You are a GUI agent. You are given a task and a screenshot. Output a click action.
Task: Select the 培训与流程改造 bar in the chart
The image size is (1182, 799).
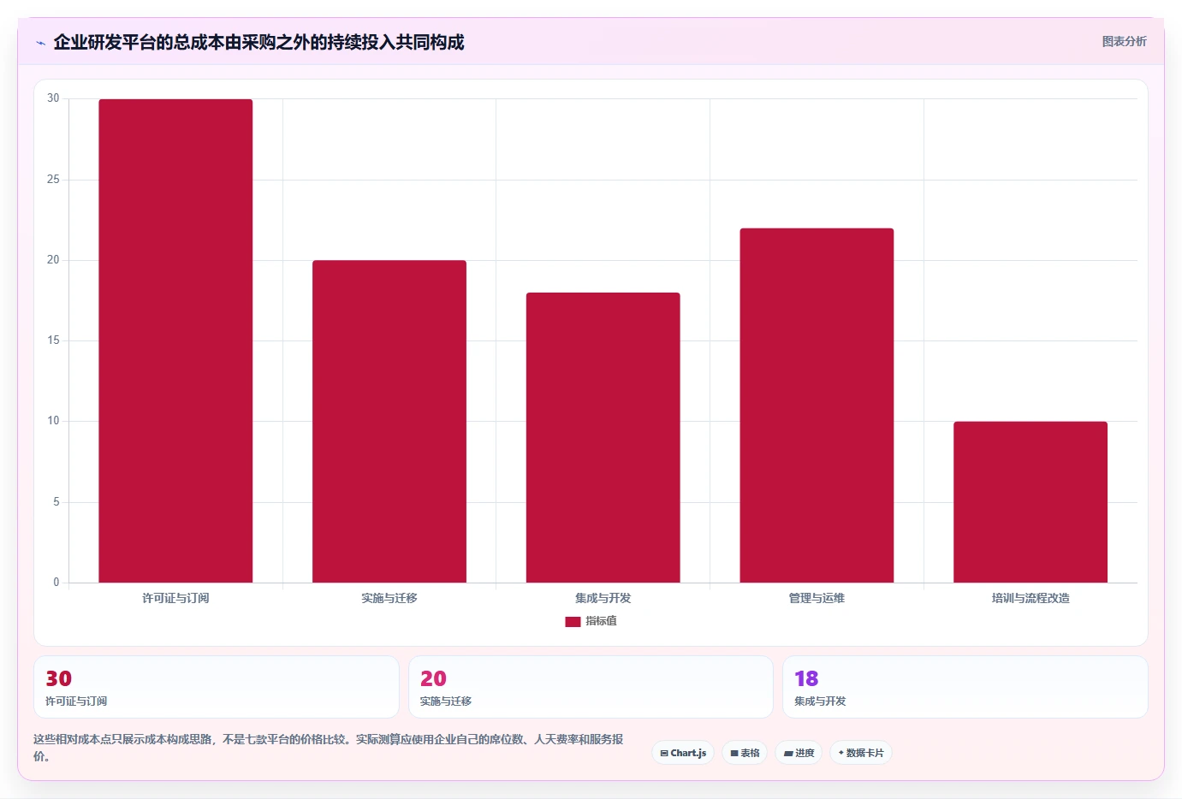tap(1031, 502)
